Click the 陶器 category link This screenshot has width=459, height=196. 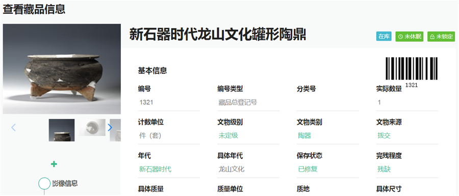pos(304,136)
